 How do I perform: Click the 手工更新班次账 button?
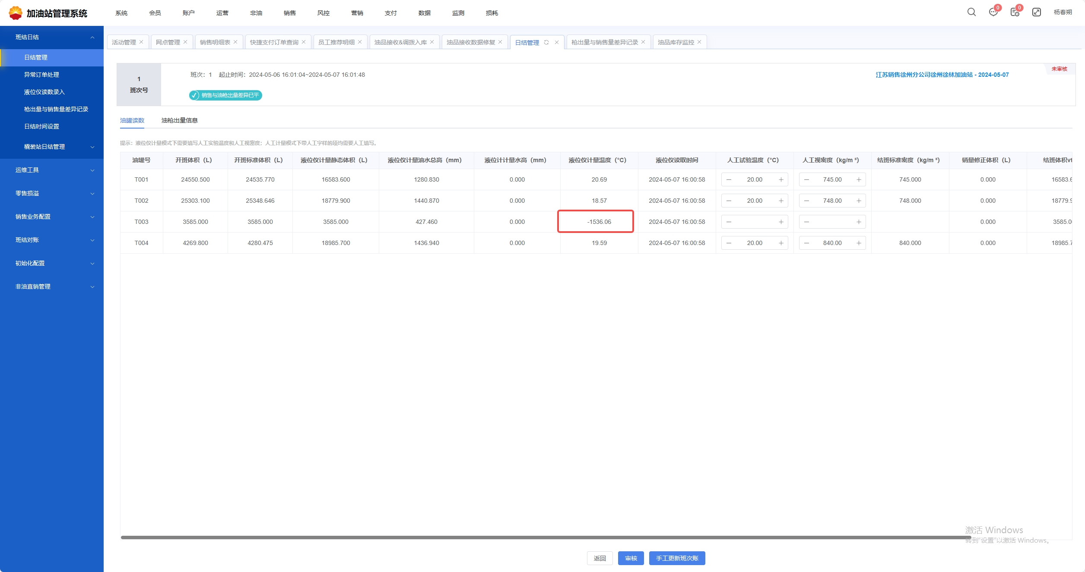coord(677,558)
